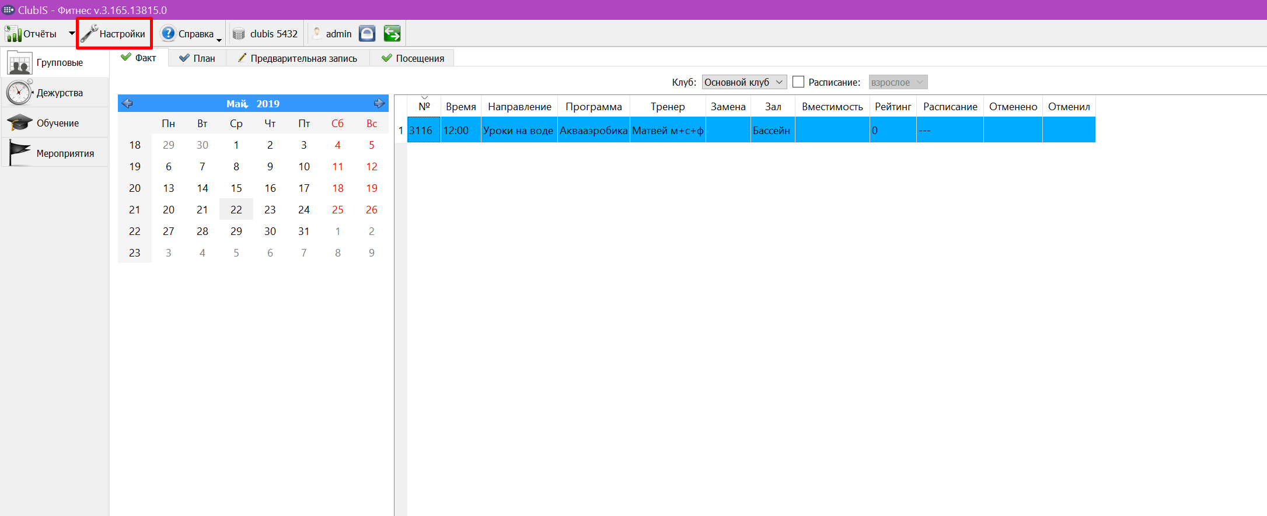
Task: Open the Справка help icon
Action: pos(168,34)
